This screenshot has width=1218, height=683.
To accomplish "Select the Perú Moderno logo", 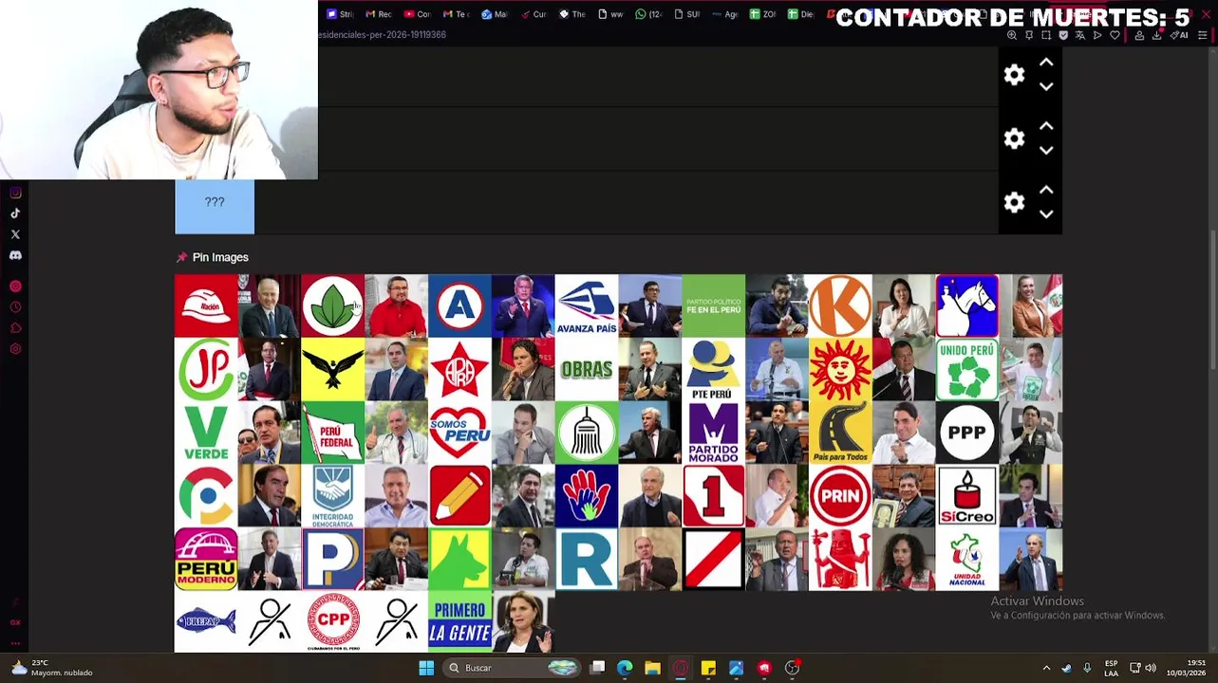I will [206, 560].
